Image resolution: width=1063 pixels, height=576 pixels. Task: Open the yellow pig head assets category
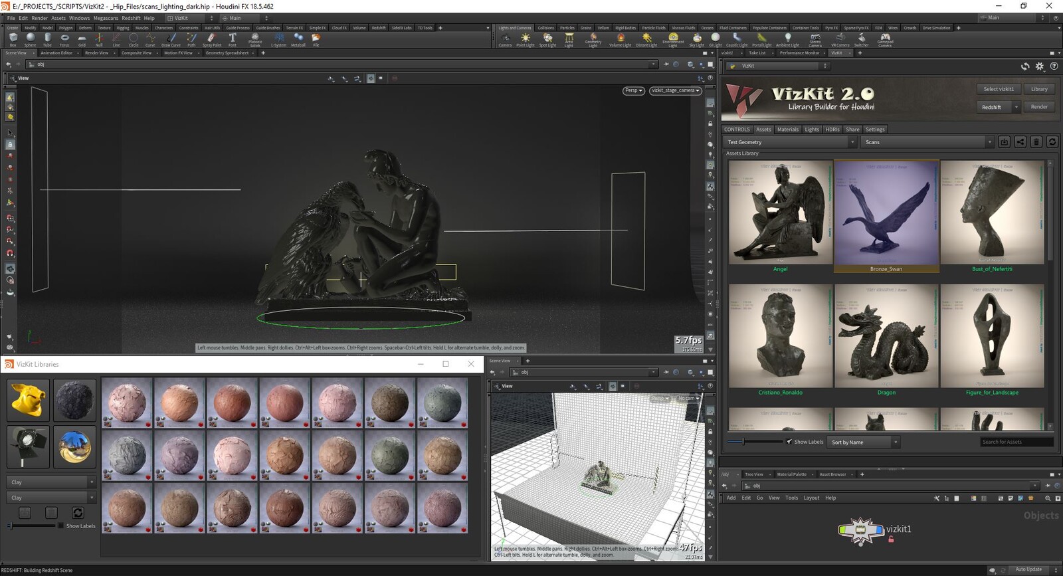29,401
